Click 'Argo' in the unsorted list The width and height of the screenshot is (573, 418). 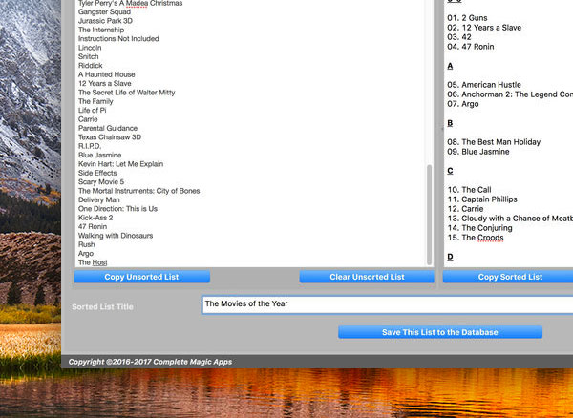point(86,253)
